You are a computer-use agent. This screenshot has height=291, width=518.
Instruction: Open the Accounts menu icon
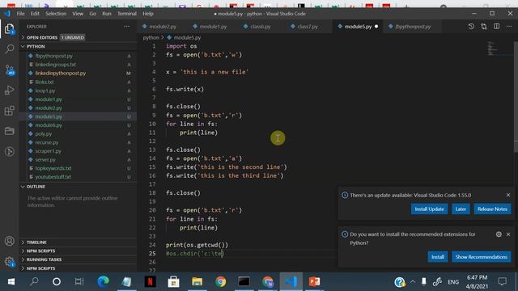tap(9, 241)
